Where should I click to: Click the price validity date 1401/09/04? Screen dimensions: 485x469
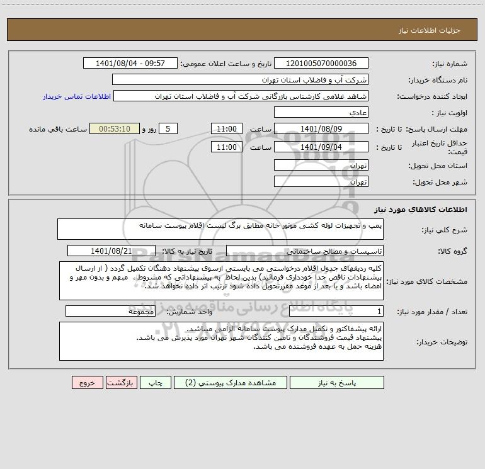321,147
